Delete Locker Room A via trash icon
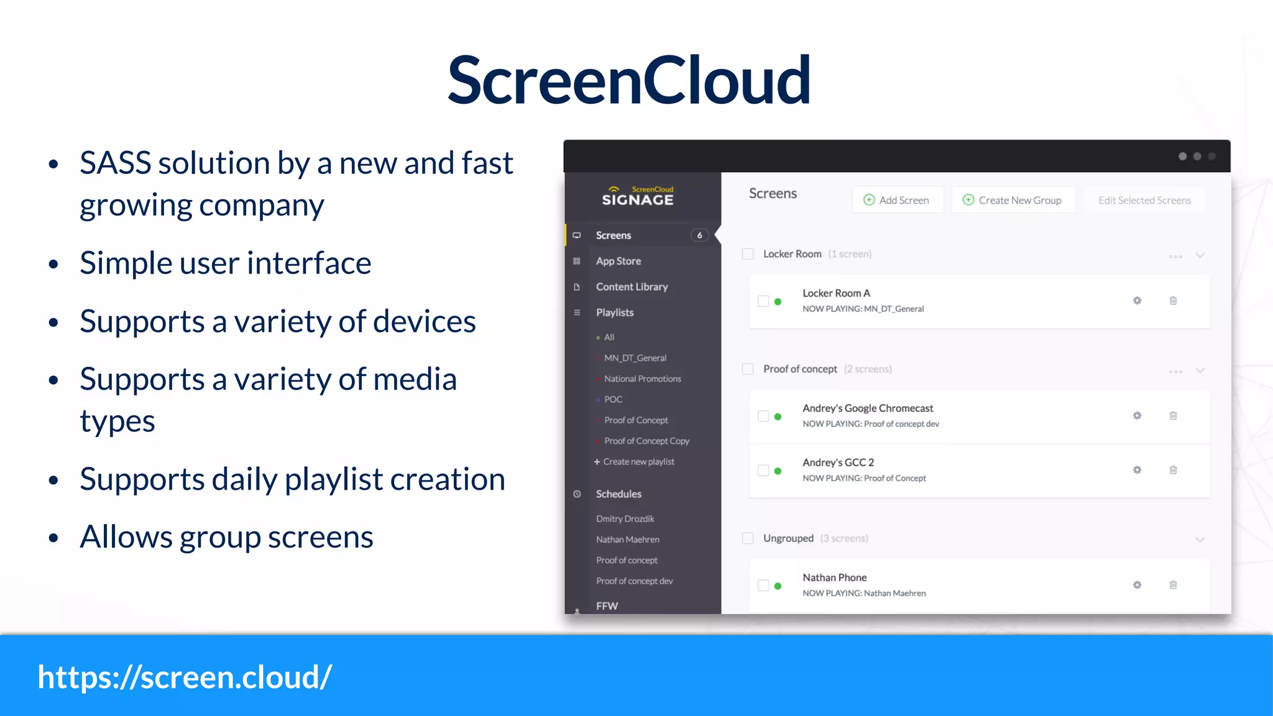This screenshot has height=716, width=1273. click(x=1173, y=301)
